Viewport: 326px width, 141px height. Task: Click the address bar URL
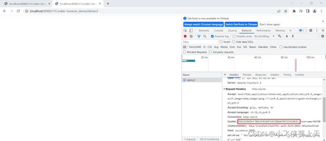coord(64,11)
